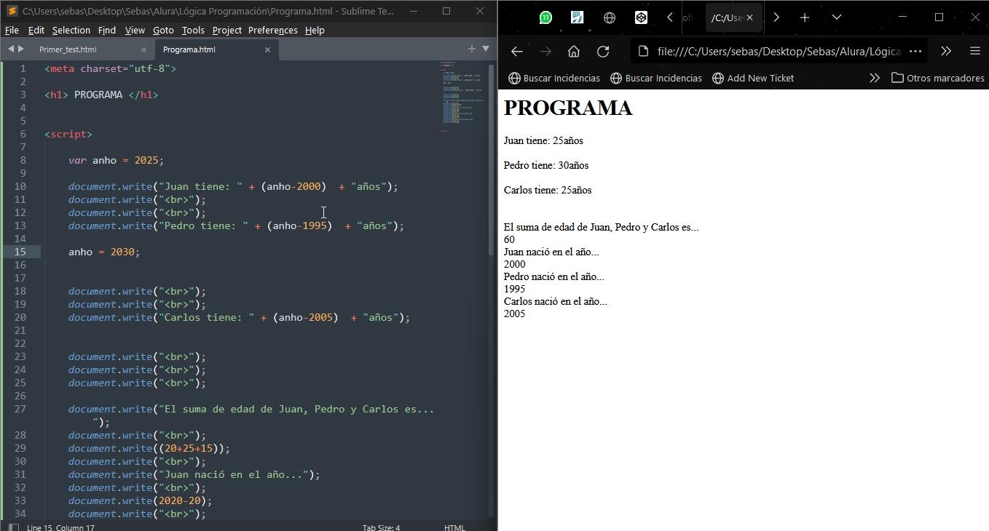
Task: Show more bookmarks via the bookmarks bar chevron
Action: [875, 78]
